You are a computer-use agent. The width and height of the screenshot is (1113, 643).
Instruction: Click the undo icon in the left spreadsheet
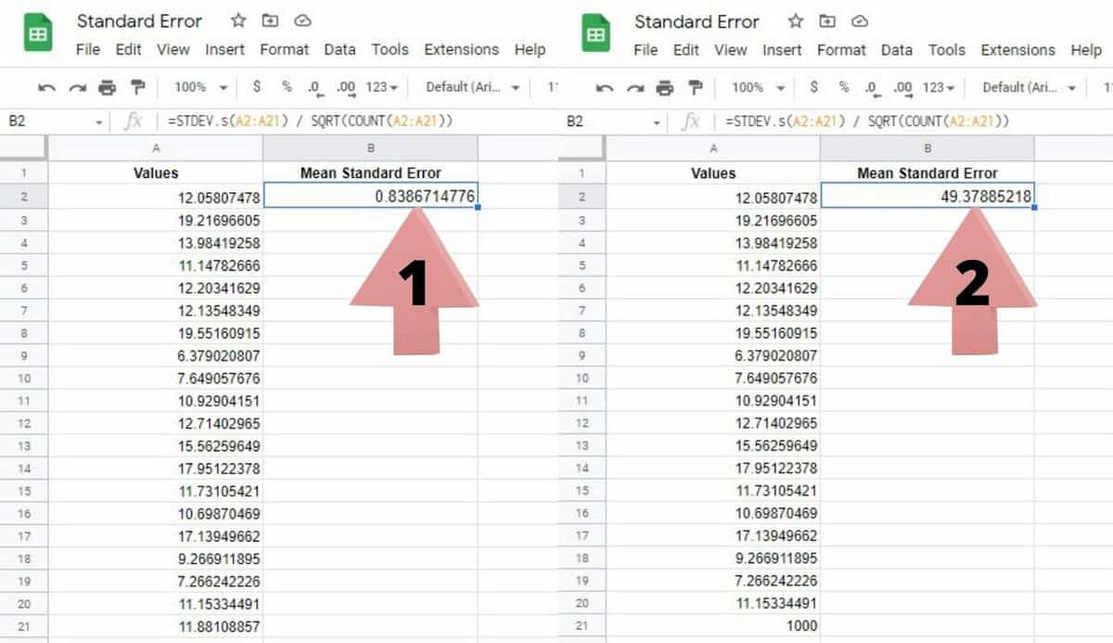point(46,88)
